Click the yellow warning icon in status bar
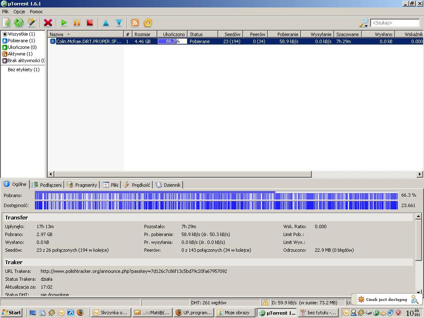Screen dimensions: 424x318 (x=265, y=303)
